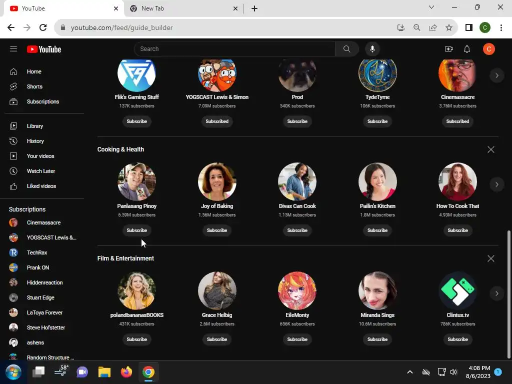Open Steve Hofstetter subscription in sidebar
This screenshot has height=384, width=512.
[x=44, y=328]
